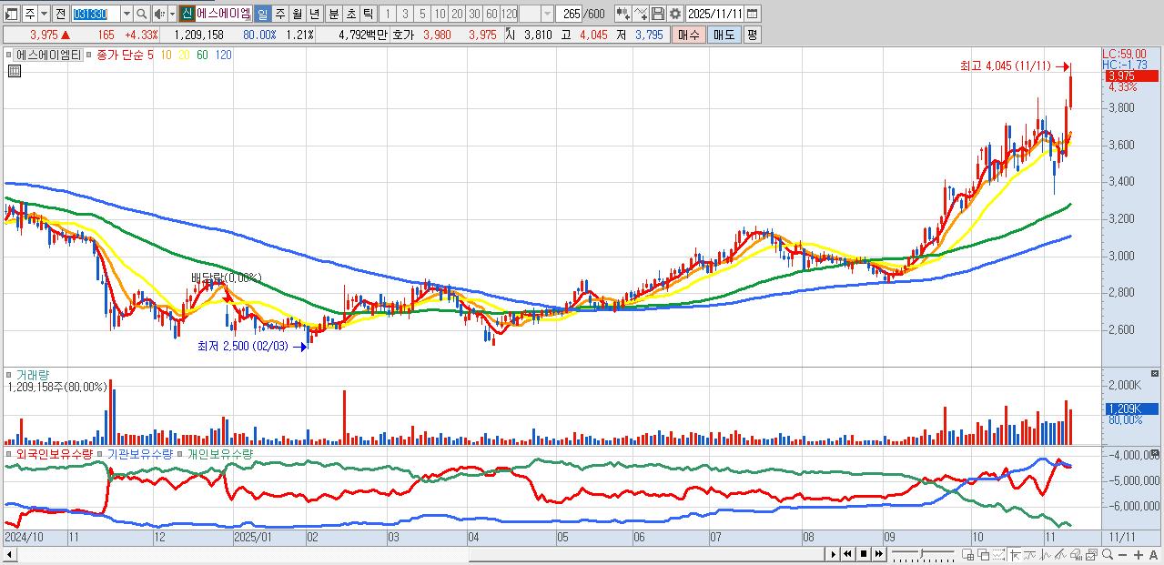Open the custom interval dropdown arrow
The image size is (1164, 565).
click(547, 15)
